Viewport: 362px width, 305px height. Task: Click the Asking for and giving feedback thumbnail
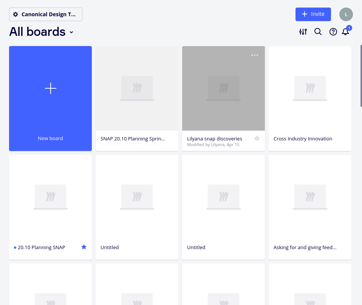310,197
